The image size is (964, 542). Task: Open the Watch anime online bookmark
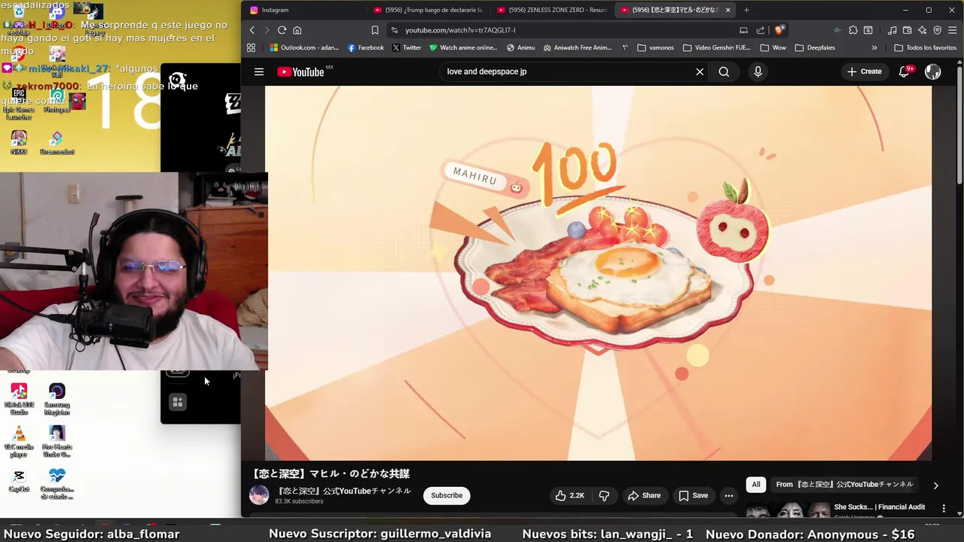463,47
